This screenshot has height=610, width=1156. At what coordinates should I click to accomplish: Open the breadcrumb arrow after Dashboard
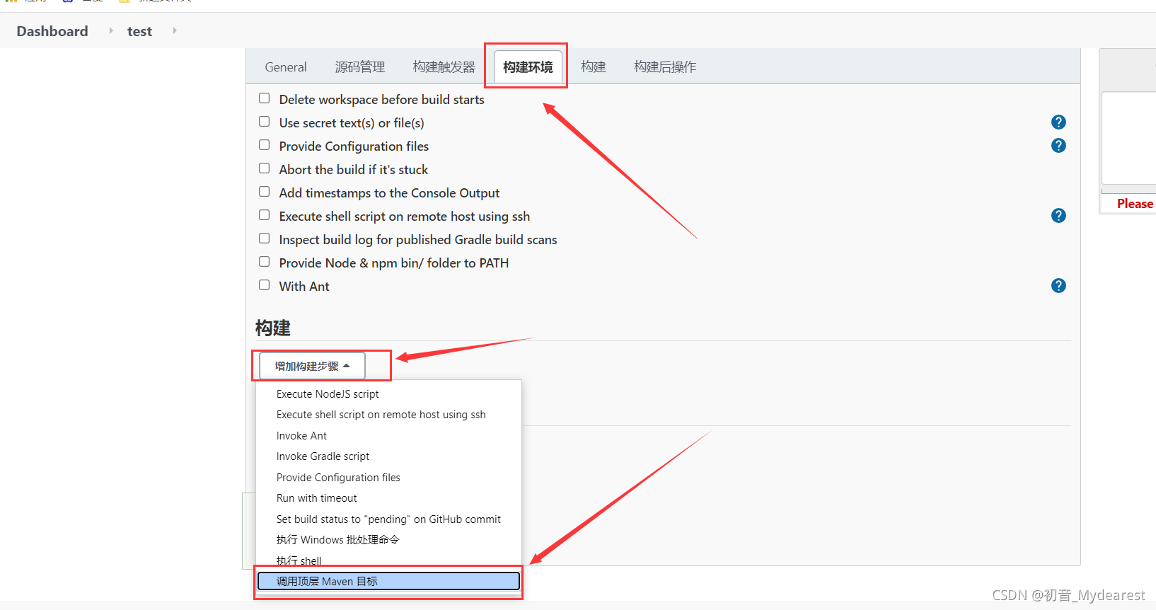point(111,30)
